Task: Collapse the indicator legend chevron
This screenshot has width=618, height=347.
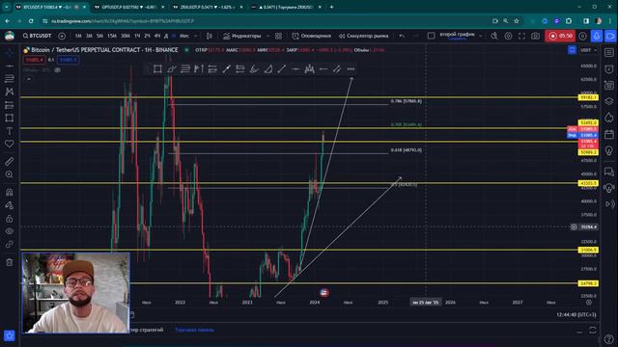Action: pyautogui.click(x=28, y=79)
